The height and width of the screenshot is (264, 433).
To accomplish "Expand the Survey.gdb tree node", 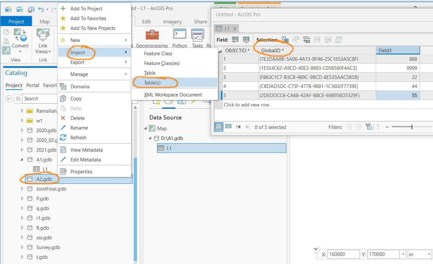I will tap(22, 247).
